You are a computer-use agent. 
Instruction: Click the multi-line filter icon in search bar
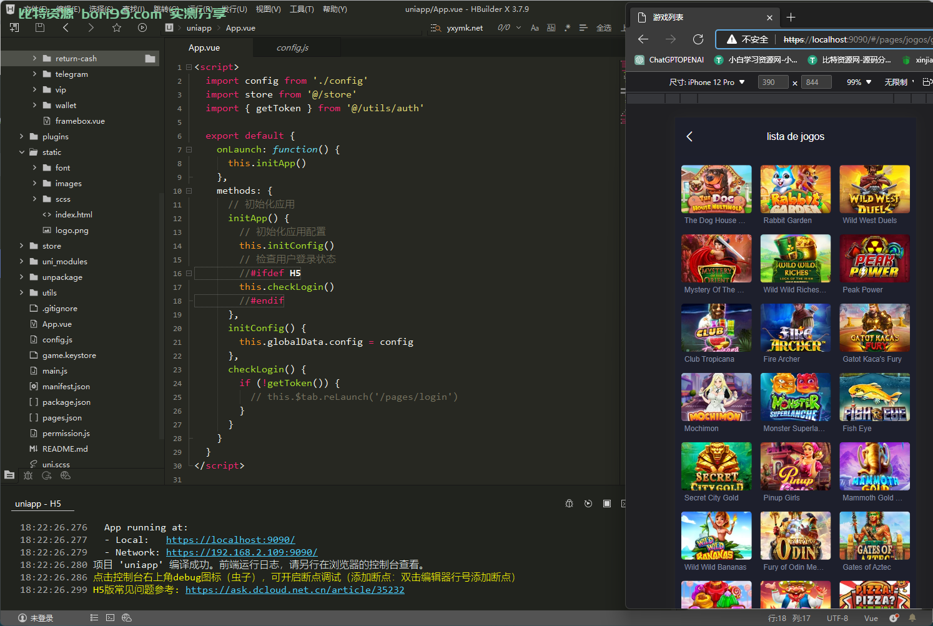click(583, 27)
